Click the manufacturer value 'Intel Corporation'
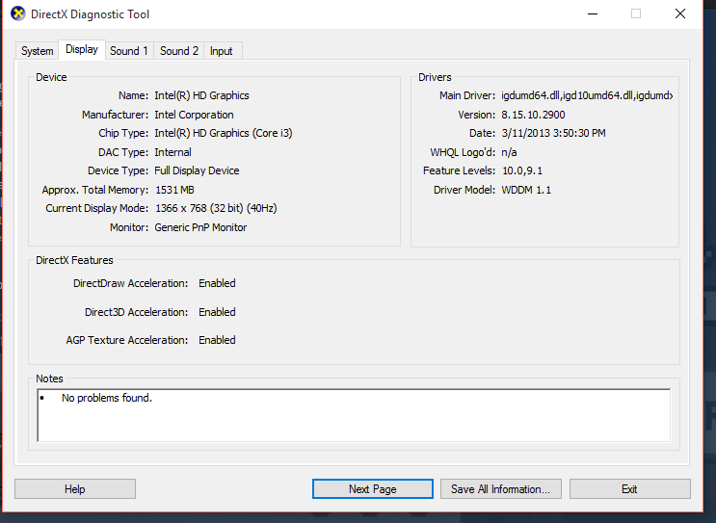 pos(194,115)
